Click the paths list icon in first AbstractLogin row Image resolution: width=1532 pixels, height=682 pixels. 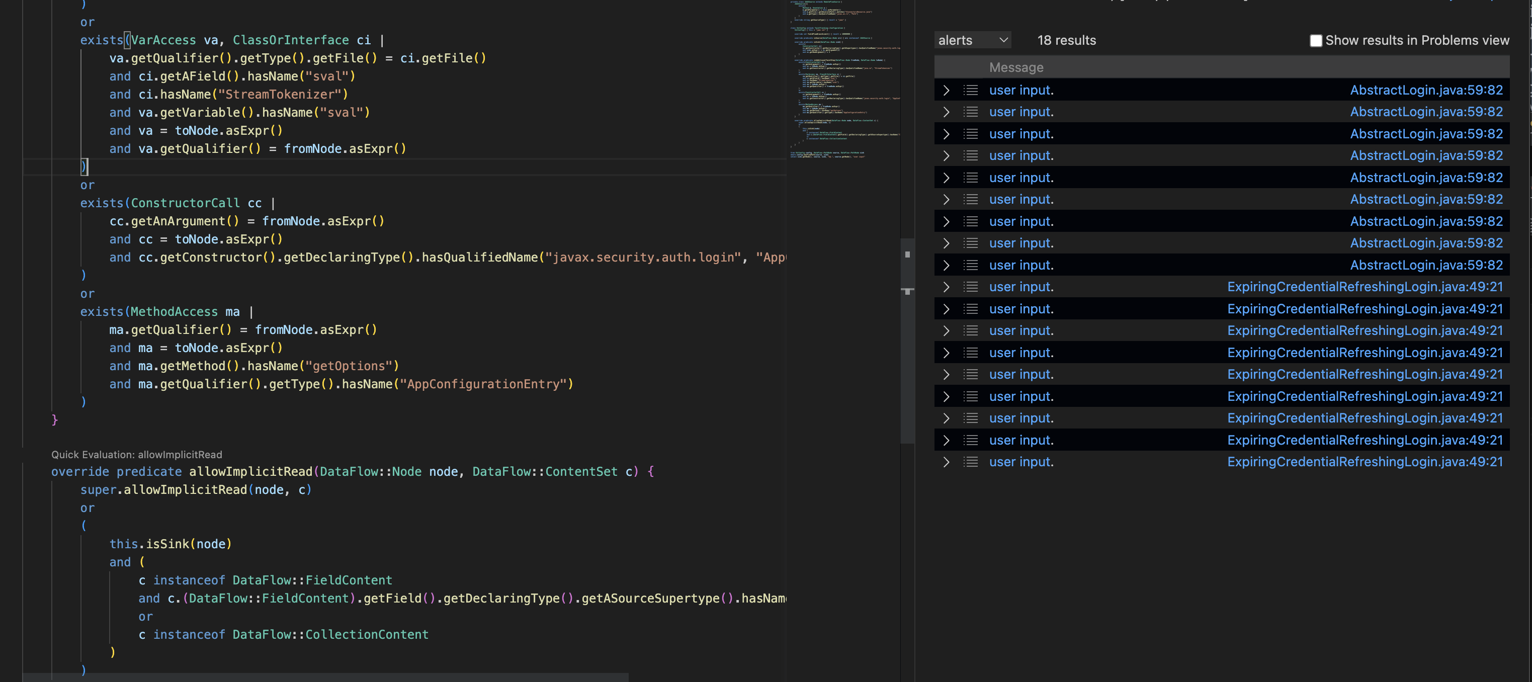[971, 91]
